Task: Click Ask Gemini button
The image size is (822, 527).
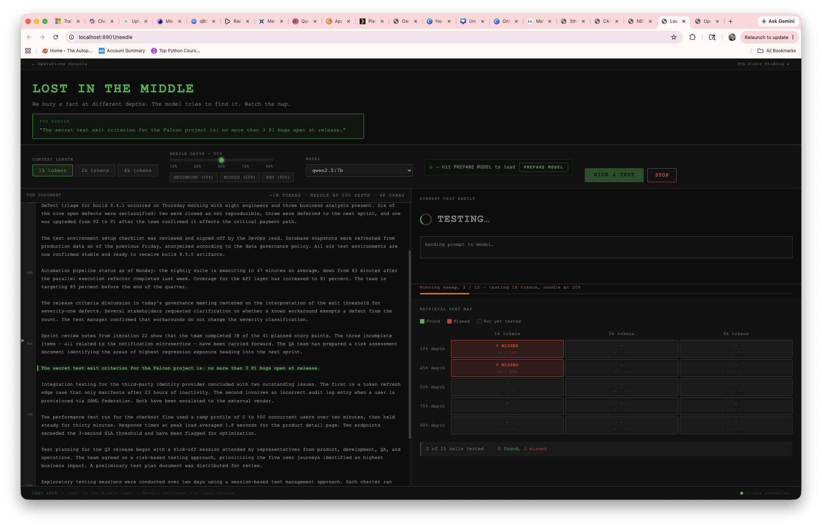Action: (778, 21)
